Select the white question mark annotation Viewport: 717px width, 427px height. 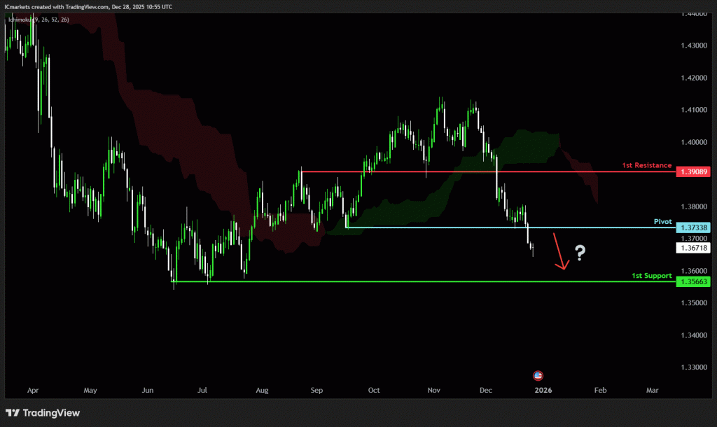[x=580, y=253]
